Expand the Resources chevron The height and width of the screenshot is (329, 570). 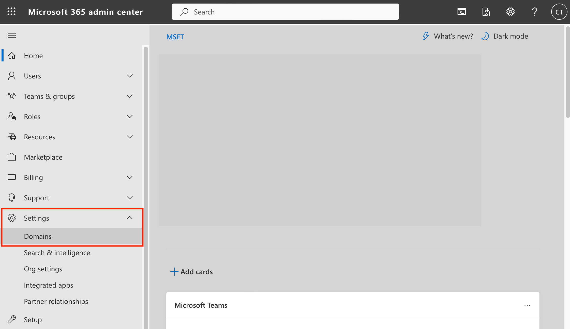(x=130, y=137)
